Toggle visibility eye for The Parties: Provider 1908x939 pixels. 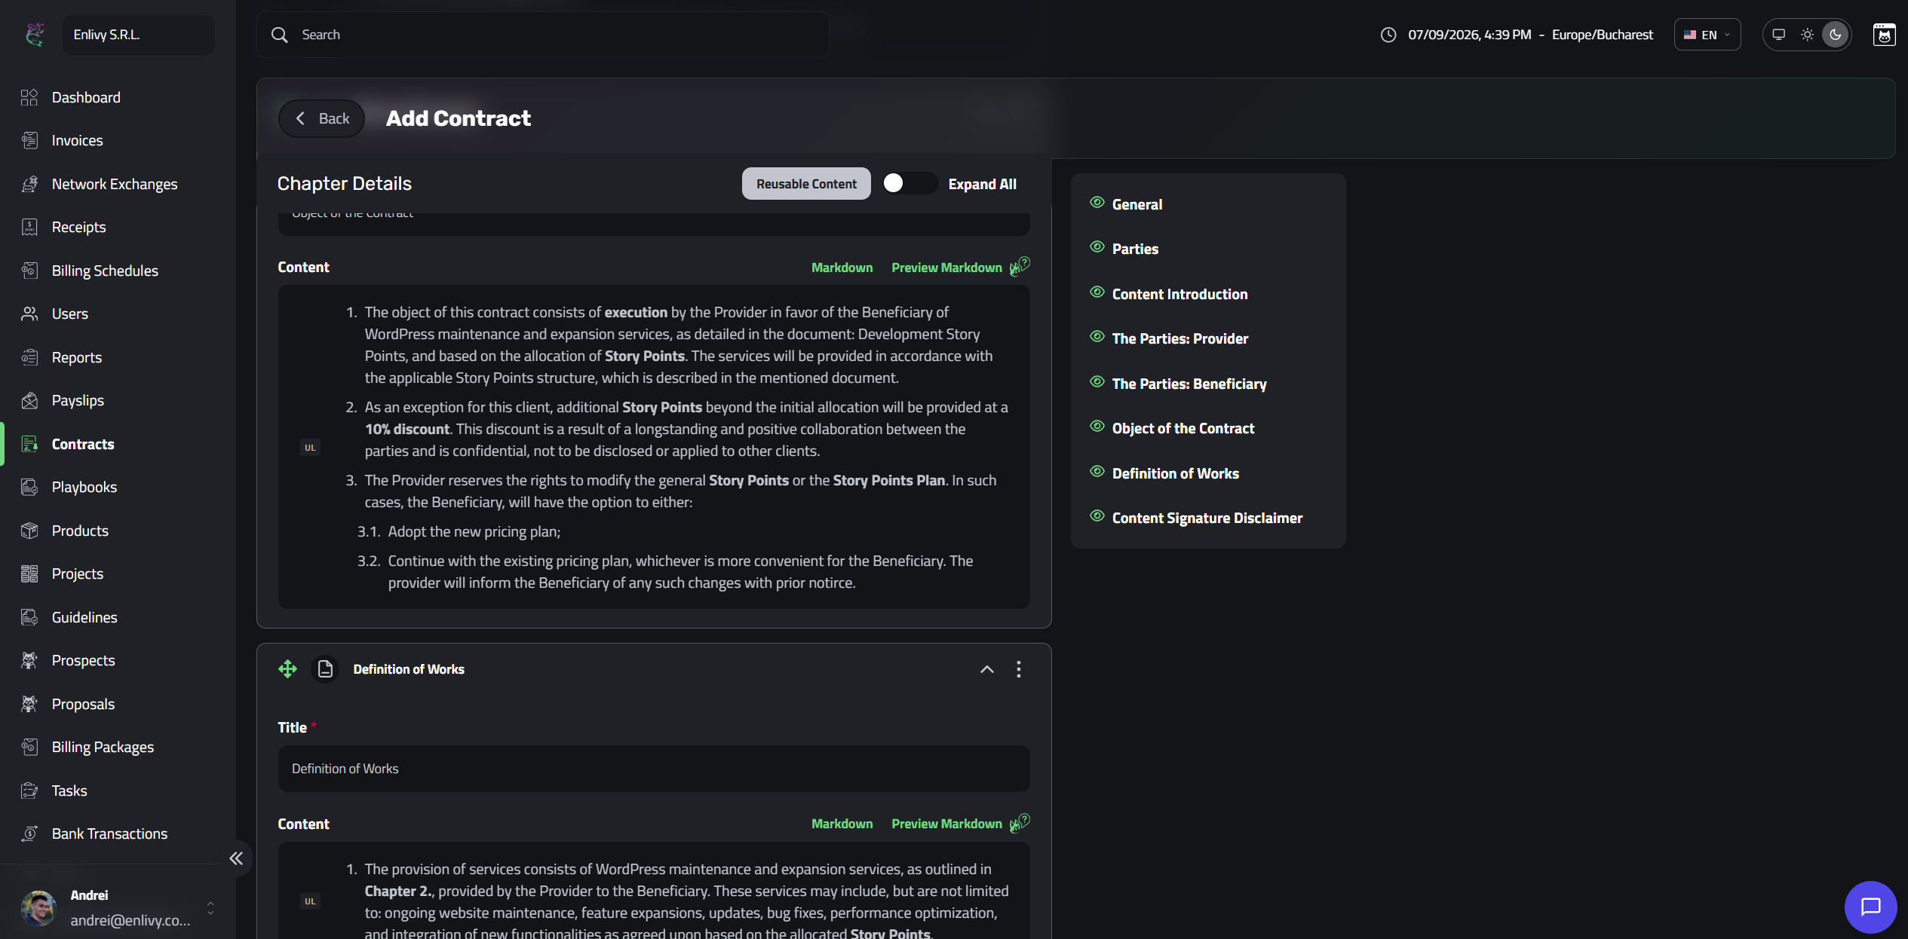tap(1097, 337)
